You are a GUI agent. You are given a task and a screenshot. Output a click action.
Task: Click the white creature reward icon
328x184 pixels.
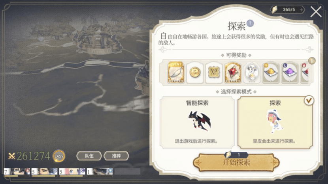(x=252, y=72)
